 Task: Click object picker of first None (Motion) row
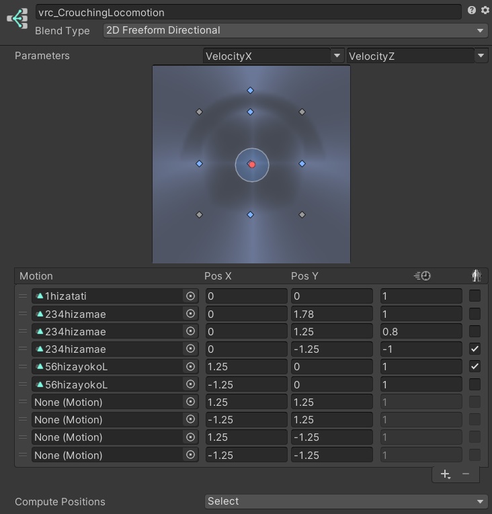190,402
